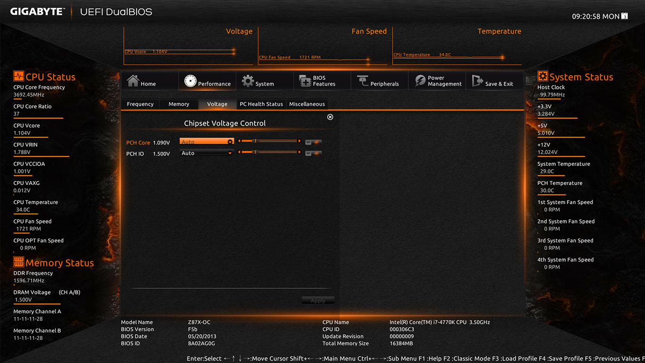This screenshot has height=363, width=645.
Task: Select the Performance gauge icon
Action: point(190,81)
